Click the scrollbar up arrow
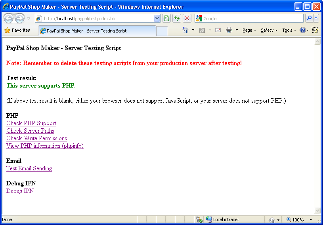The width and height of the screenshot is (323, 225). tap(317, 41)
